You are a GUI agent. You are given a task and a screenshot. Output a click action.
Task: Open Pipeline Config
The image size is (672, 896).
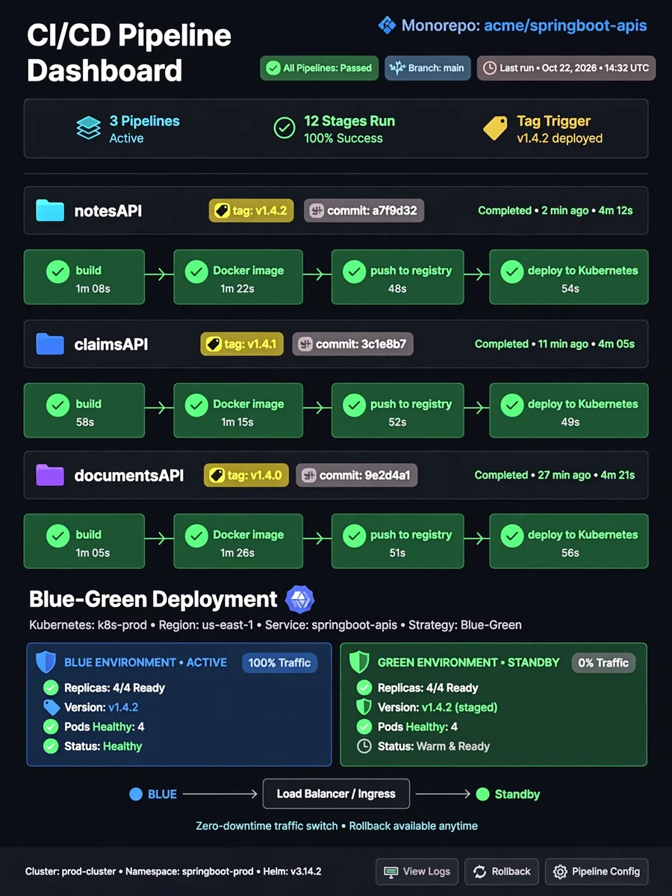tap(596, 871)
